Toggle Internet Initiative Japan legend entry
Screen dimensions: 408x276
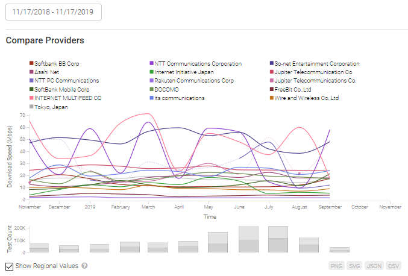pos(181,72)
